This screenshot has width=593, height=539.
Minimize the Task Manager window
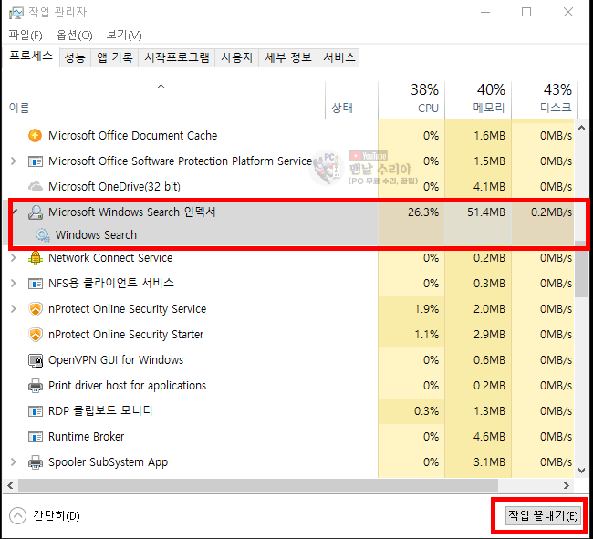click(485, 13)
